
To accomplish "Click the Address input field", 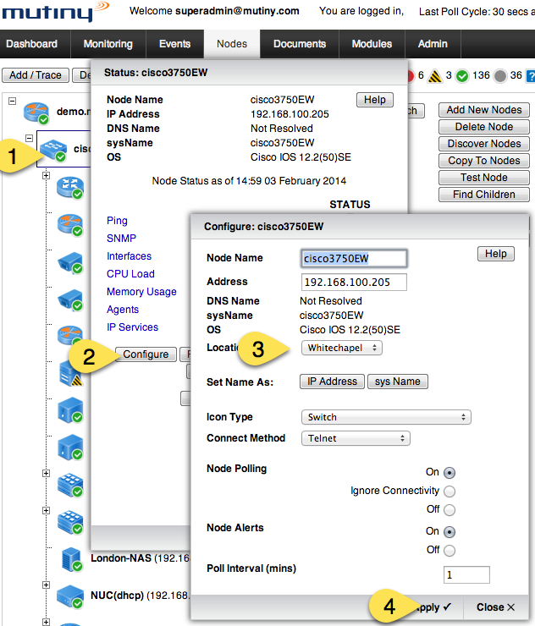I will tap(354, 283).
